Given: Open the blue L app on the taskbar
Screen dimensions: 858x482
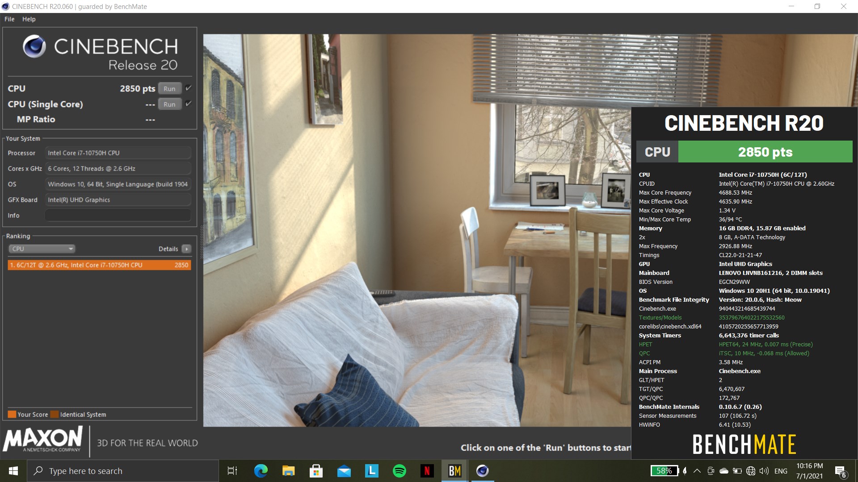Looking at the screenshot, I should pos(372,471).
